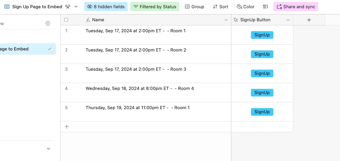The height and width of the screenshot is (161, 340).
Task: Click the button-field cursor icon in SignUp header
Action: [236, 20]
